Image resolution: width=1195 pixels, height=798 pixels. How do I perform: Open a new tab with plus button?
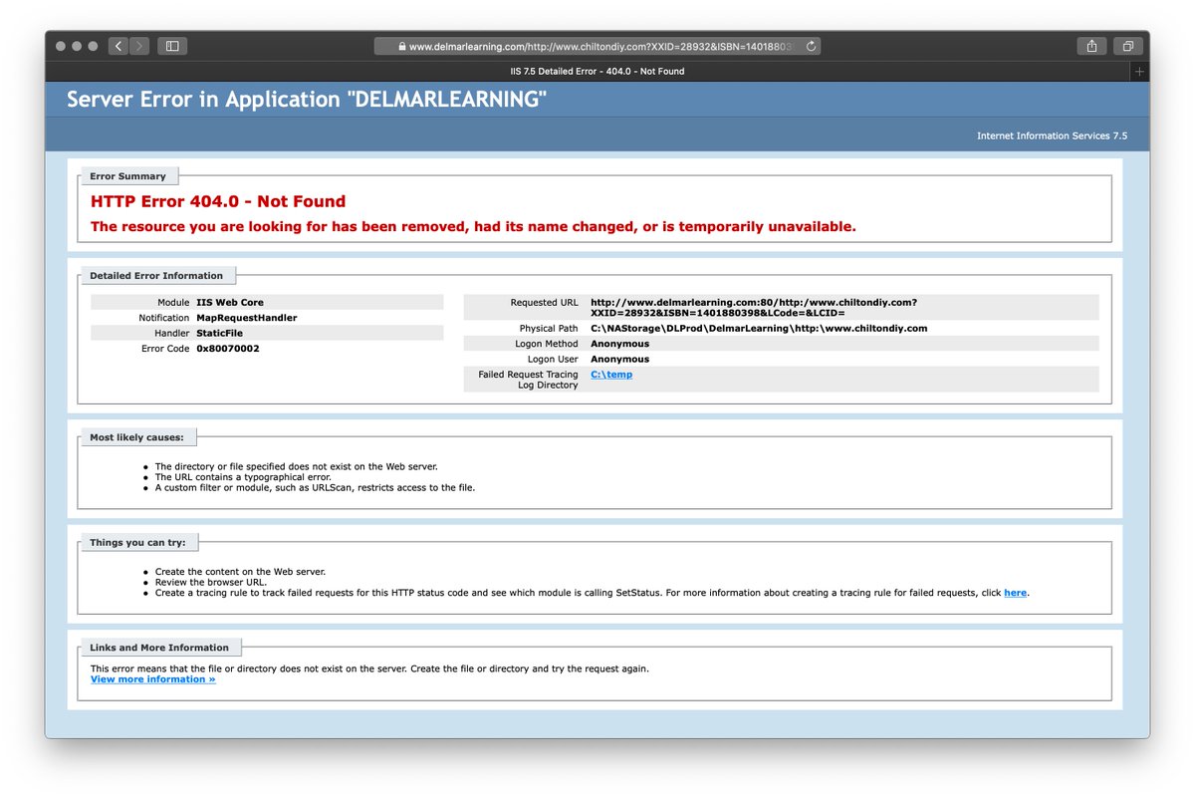click(1140, 72)
